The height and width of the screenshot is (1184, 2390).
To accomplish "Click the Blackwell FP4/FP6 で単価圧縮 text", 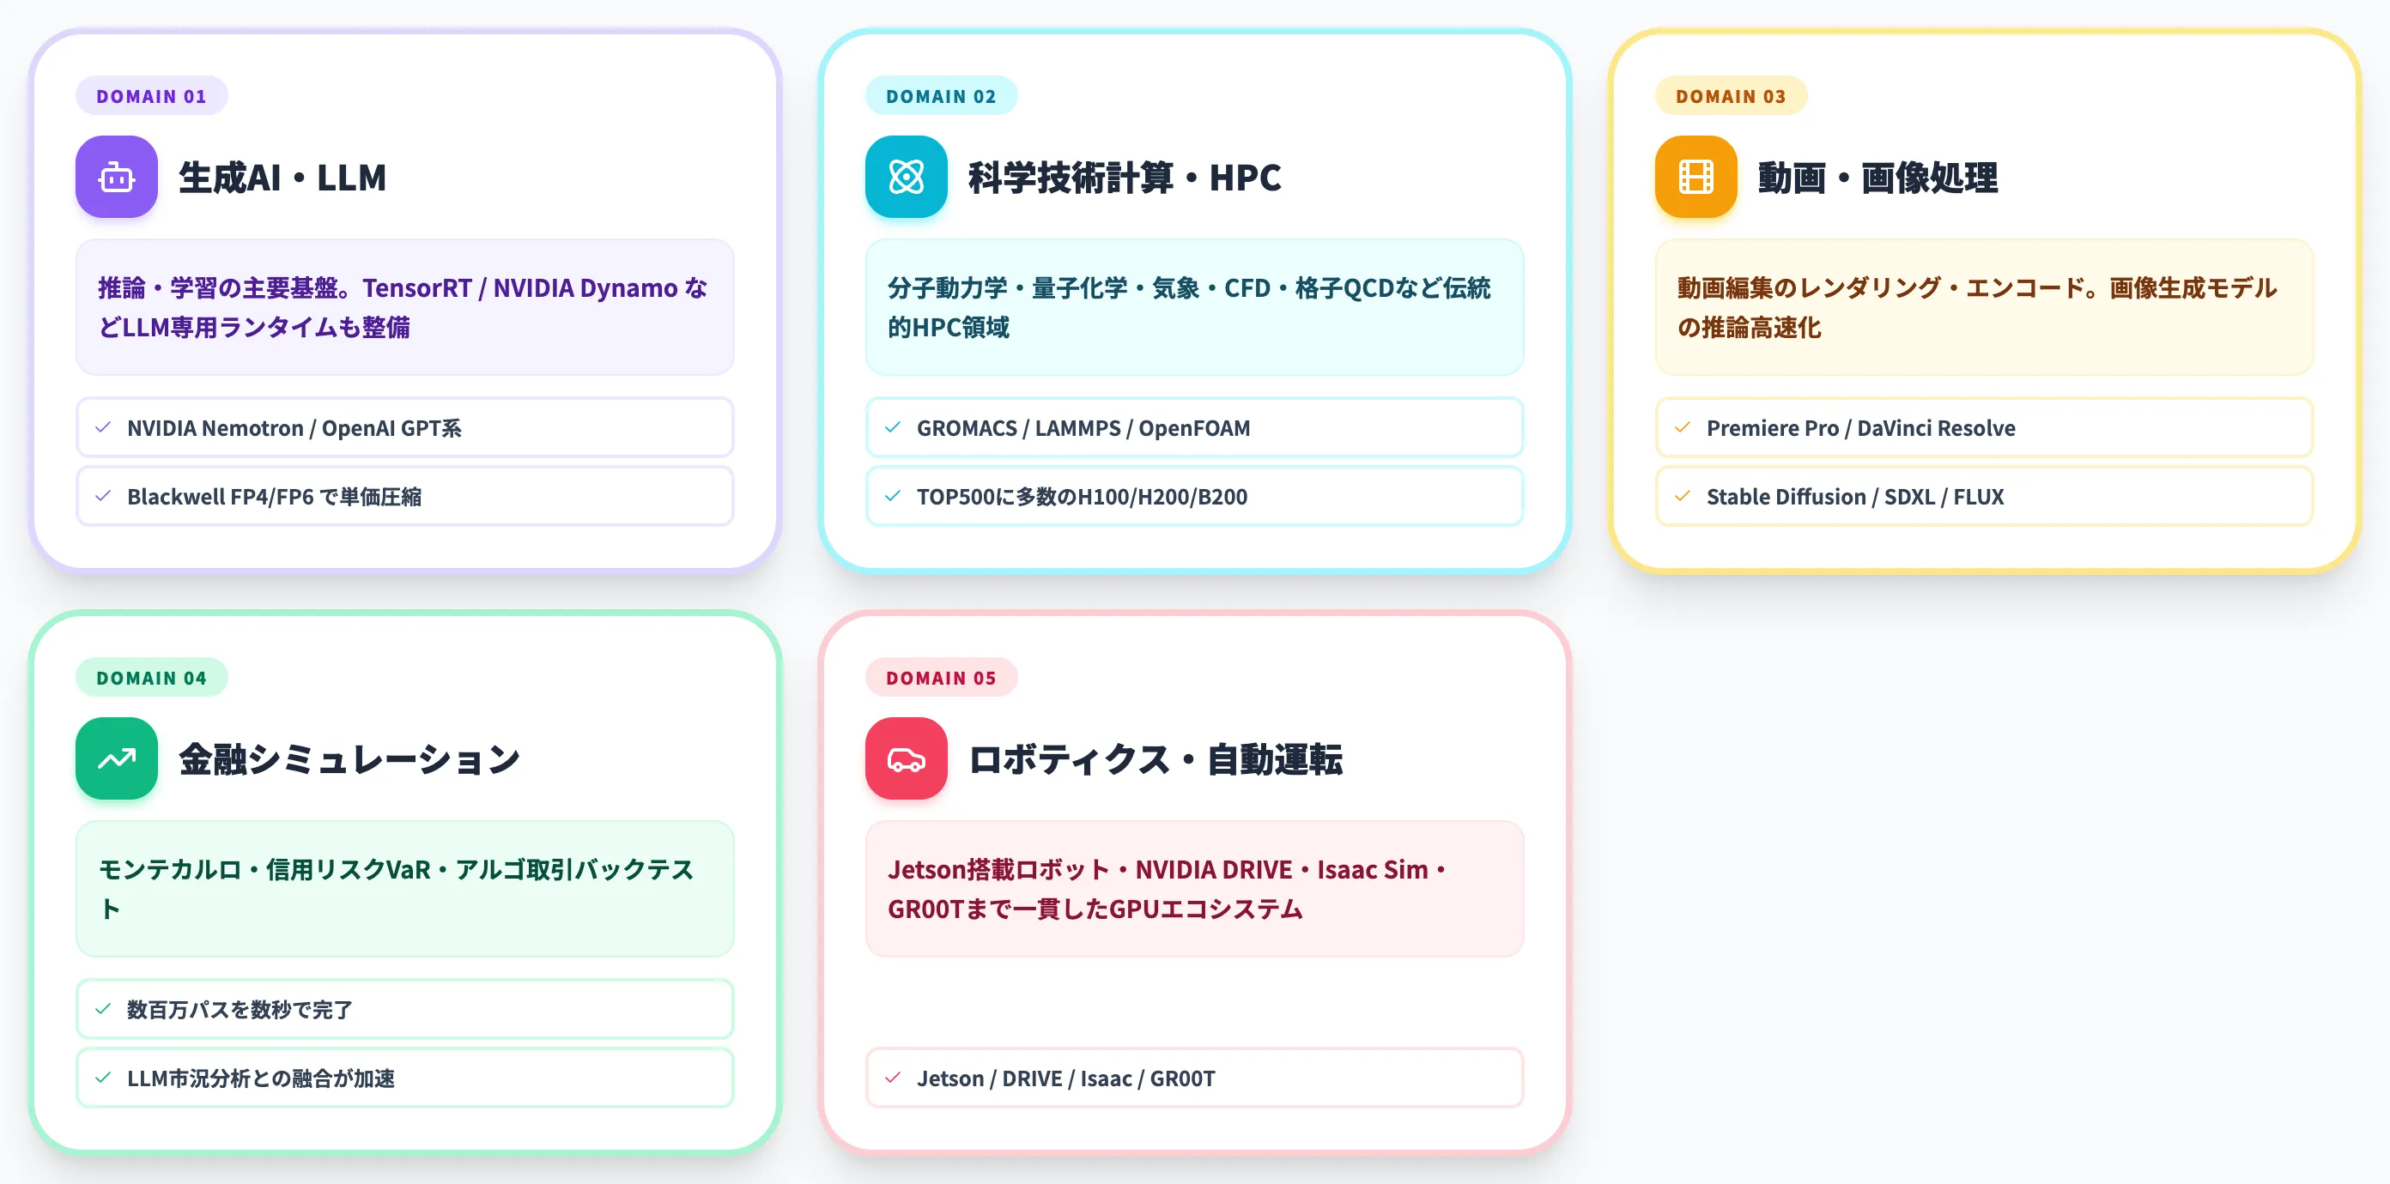I will coord(274,497).
